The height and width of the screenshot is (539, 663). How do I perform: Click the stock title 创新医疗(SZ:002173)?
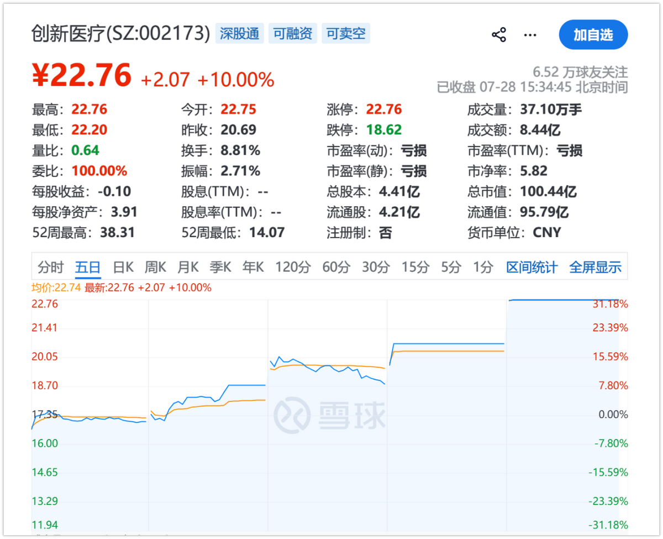[x=120, y=34]
